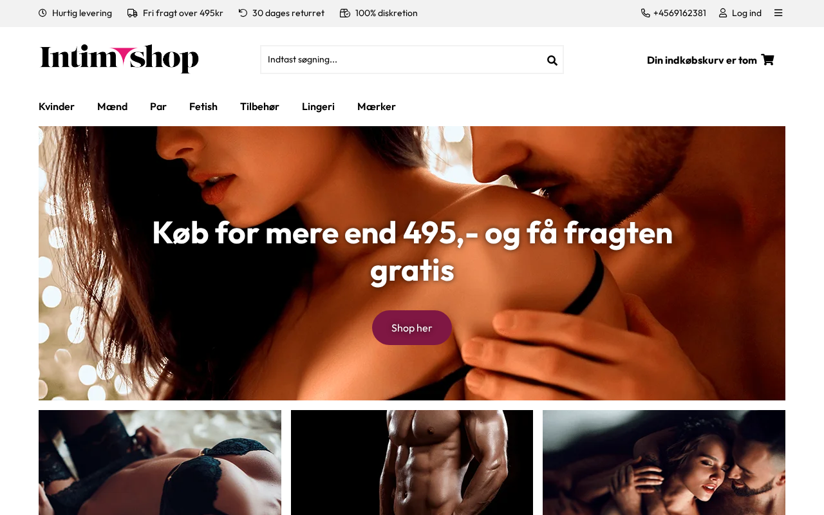
Task: Expand the Fetish category
Action: point(203,107)
